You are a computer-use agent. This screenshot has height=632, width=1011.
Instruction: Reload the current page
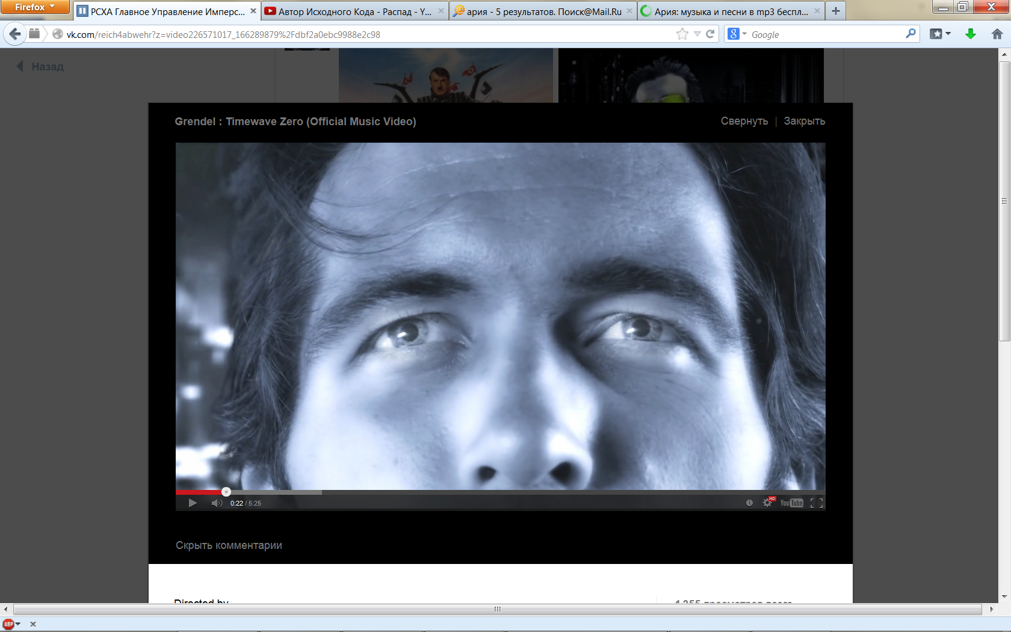[710, 34]
